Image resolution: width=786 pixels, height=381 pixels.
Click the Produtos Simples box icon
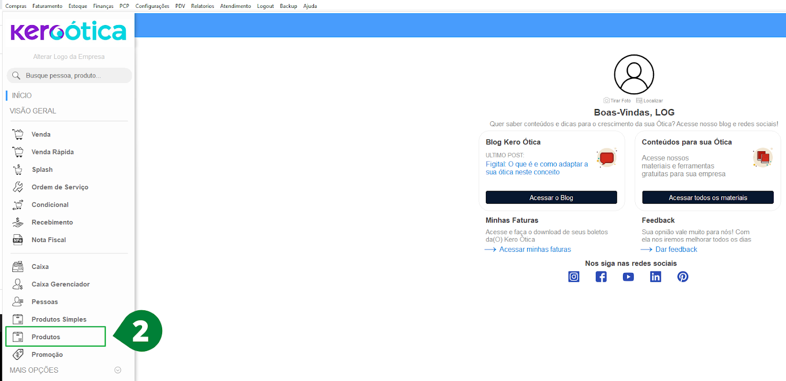tap(18, 319)
